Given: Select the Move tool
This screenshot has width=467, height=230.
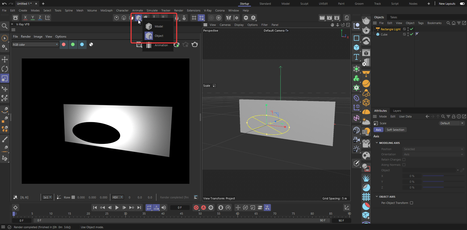Looking at the screenshot, I should (5, 60).
